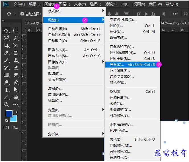This screenshot has width=189, height=162.
Task: Click the light blue background color swatch
Action: [14, 119]
